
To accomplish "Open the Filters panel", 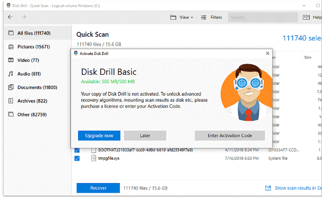I will pos(212,18).
